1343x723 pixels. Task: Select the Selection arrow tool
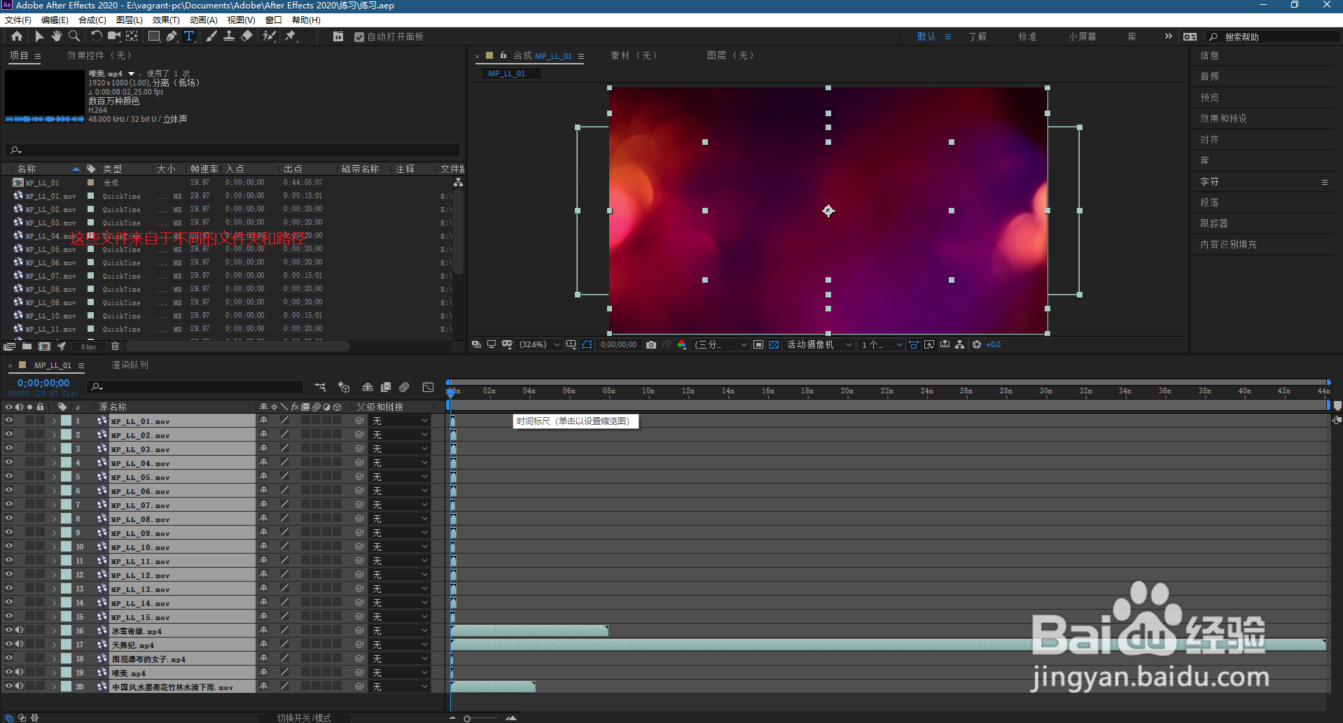tap(39, 36)
